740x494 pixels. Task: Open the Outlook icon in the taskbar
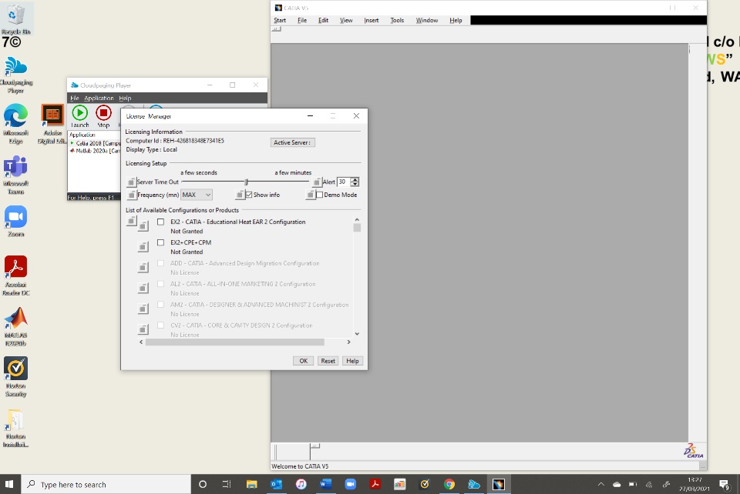[276, 484]
